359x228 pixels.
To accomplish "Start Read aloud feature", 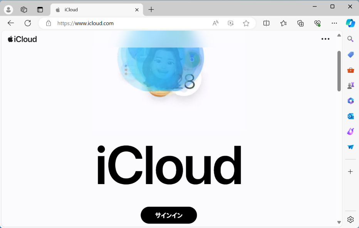I will pyautogui.click(x=215, y=23).
